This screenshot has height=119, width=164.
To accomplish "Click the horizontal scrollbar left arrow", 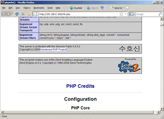I will pyautogui.click(x=2, y=112).
